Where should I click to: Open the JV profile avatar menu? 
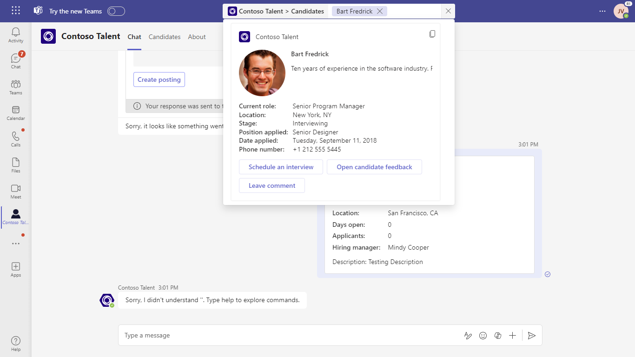(x=621, y=11)
